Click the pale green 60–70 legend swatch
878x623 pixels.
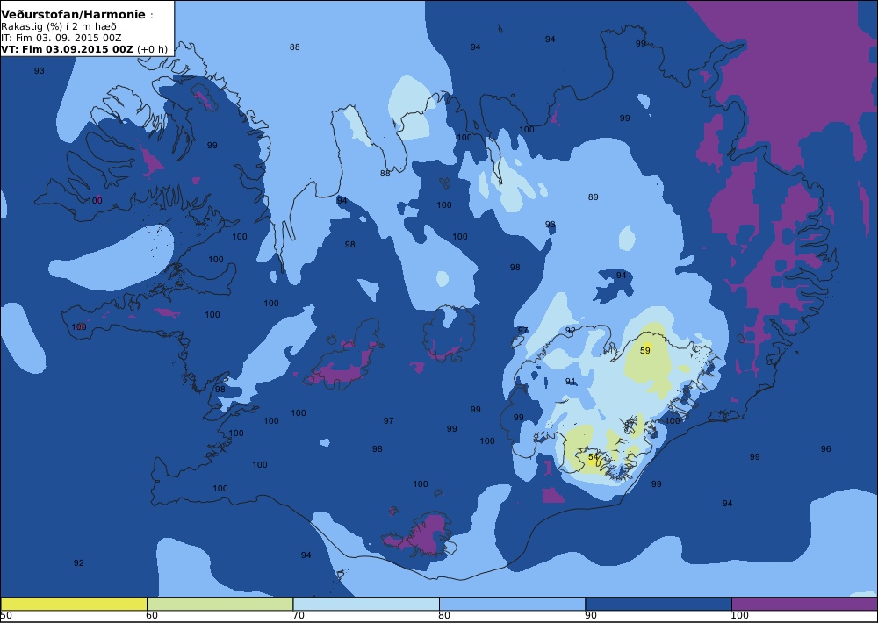[220, 604]
